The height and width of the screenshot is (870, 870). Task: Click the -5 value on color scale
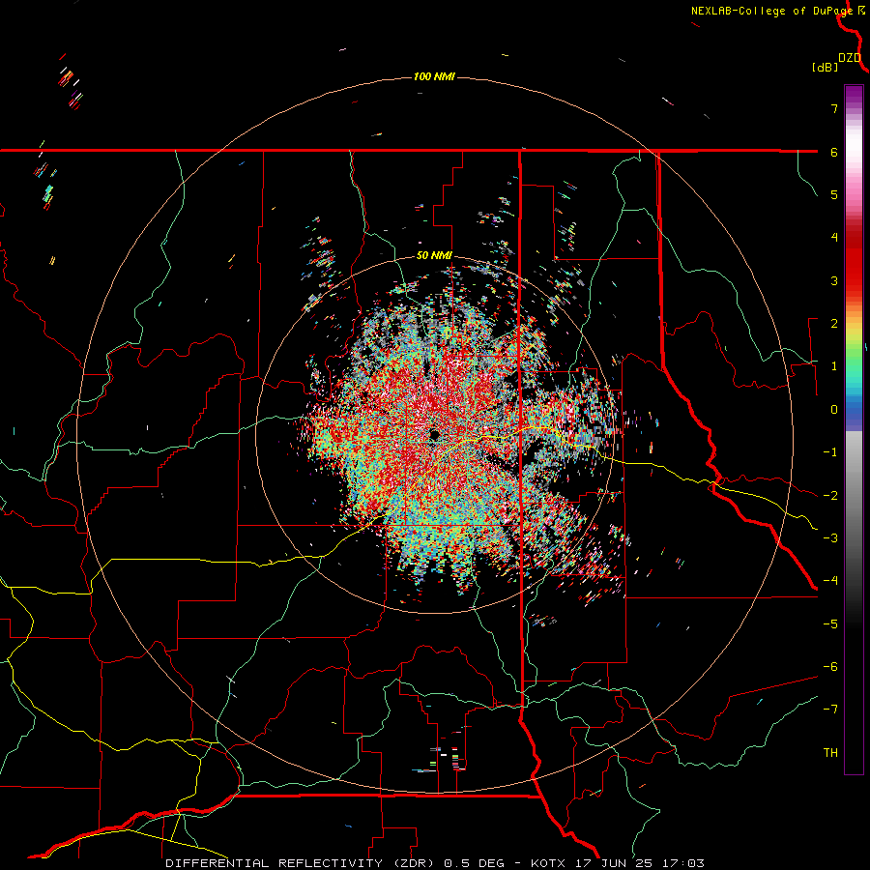pos(830,624)
